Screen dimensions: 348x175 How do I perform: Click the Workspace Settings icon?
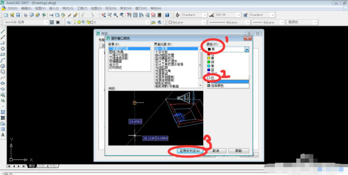click(x=52, y=22)
